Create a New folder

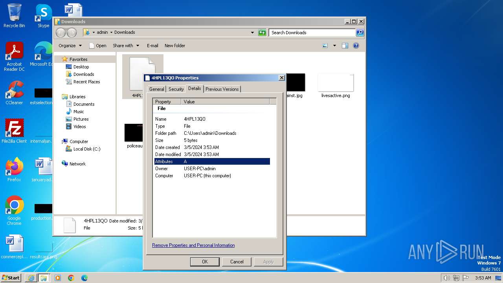(x=175, y=46)
